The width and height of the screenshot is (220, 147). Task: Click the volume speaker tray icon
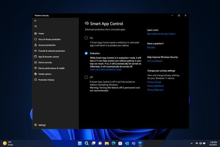200,143
